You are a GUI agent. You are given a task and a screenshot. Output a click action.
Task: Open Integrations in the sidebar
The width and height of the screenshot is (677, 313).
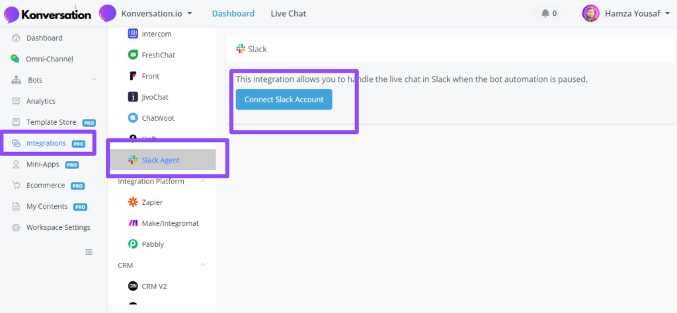[46, 143]
